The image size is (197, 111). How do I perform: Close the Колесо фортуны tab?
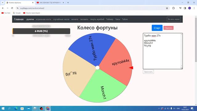click(x=33, y=2)
